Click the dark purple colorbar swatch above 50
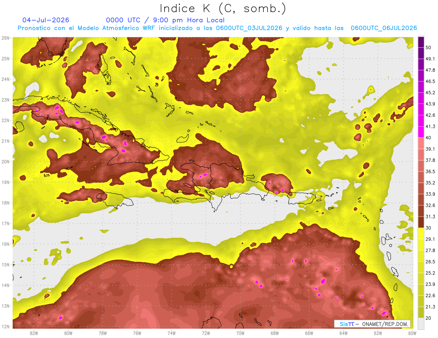 pyautogui.click(x=421, y=42)
